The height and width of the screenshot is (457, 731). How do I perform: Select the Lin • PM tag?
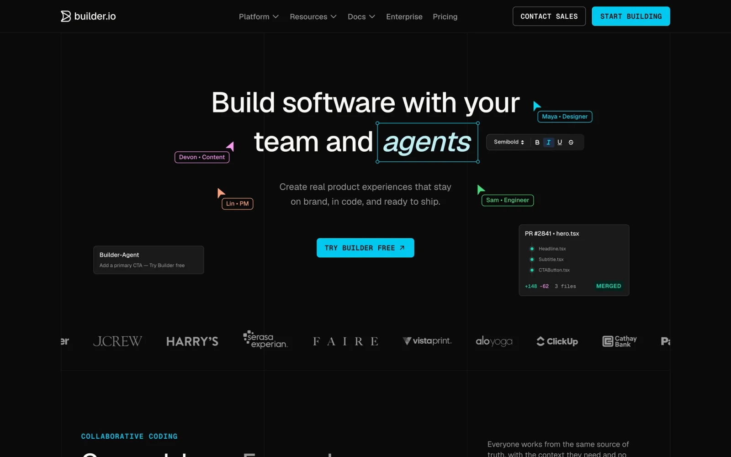(x=238, y=204)
